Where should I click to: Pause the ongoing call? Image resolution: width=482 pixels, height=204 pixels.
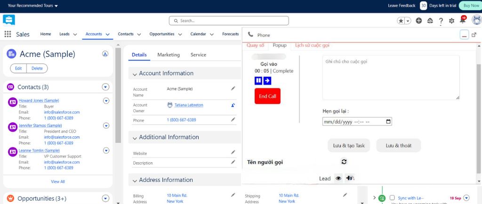point(258,81)
